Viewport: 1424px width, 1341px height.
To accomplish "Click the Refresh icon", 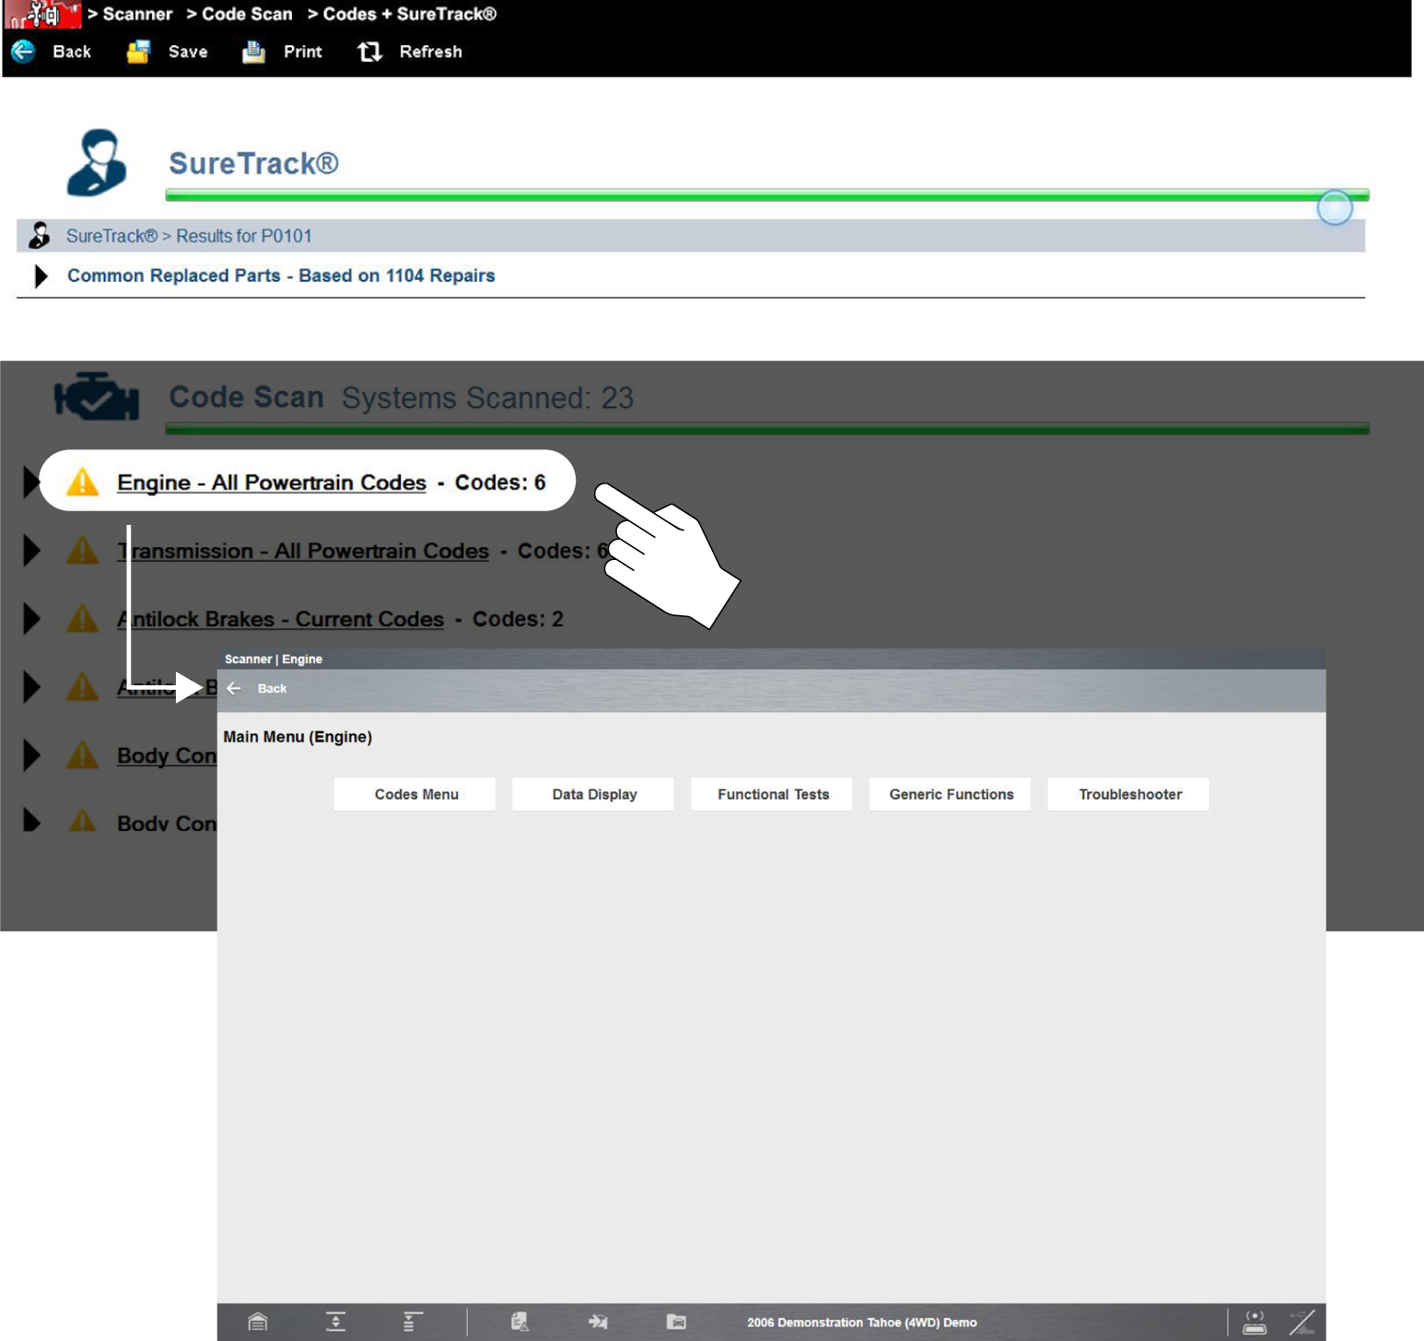I will point(369,52).
